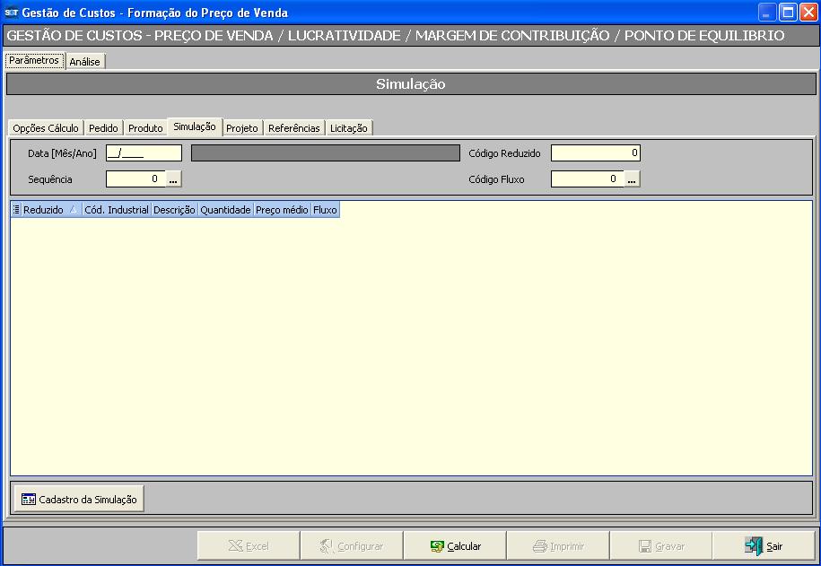This screenshot has height=566, width=821.
Task: Click the Data [Mês/Ano] input field
Action: [x=144, y=153]
